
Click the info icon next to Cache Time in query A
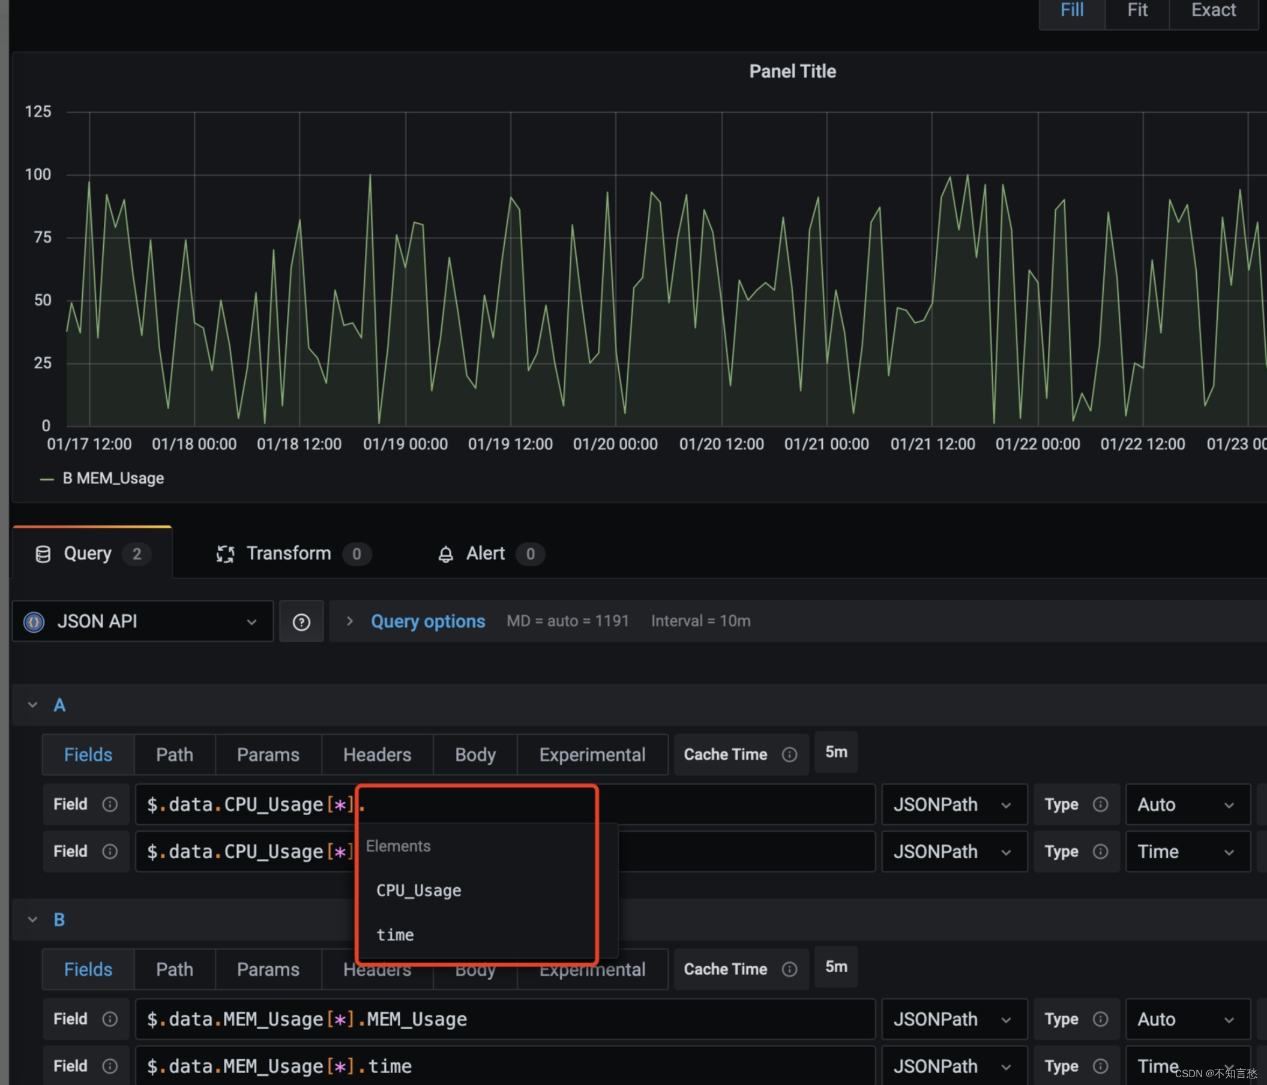[789, 754]
